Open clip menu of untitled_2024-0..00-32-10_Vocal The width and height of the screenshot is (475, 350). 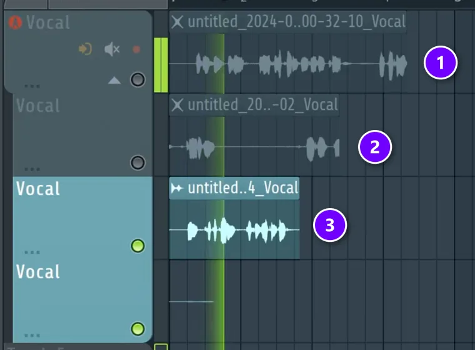pos(177,22)
